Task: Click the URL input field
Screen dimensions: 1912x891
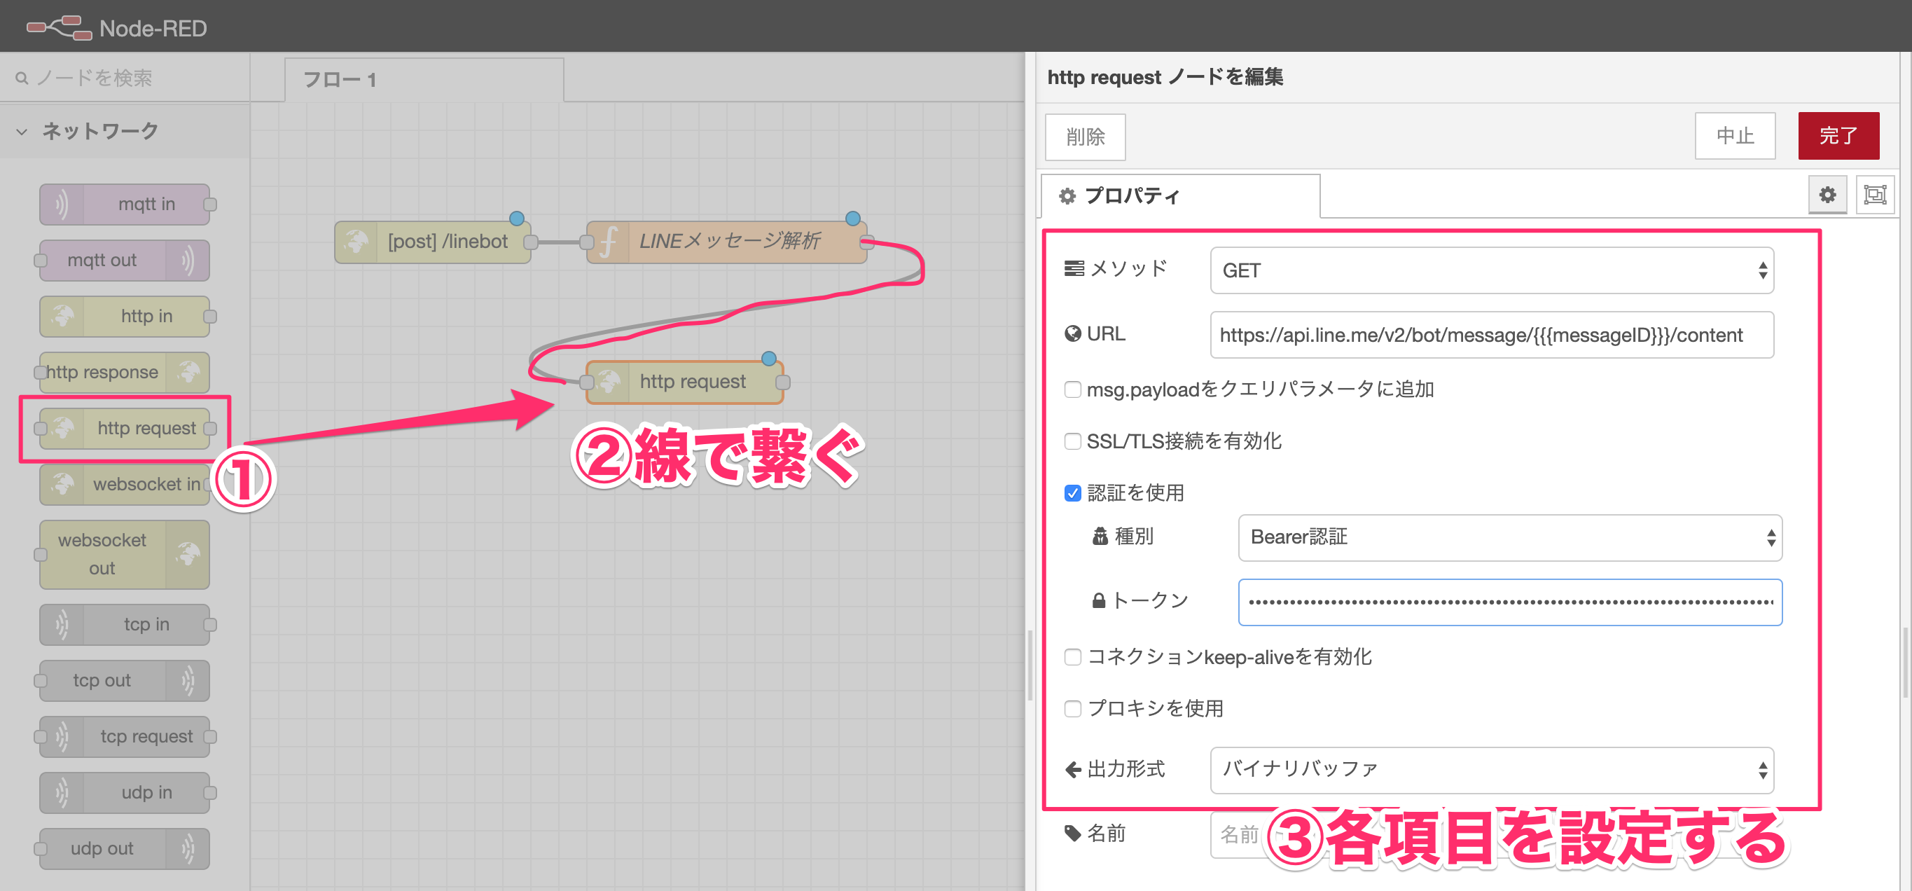Action: (x=1491, y=335)
